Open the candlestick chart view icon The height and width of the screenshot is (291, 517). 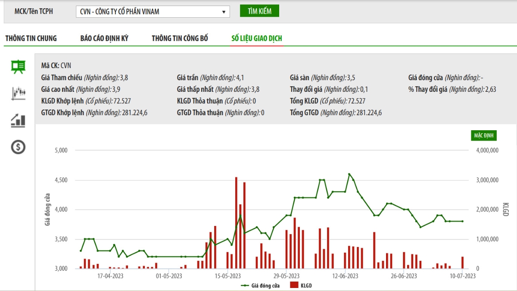coord(18,93)
